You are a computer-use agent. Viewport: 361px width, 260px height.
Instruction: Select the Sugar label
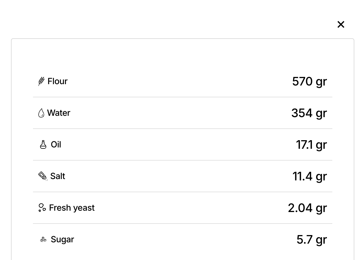pos(62,239)
